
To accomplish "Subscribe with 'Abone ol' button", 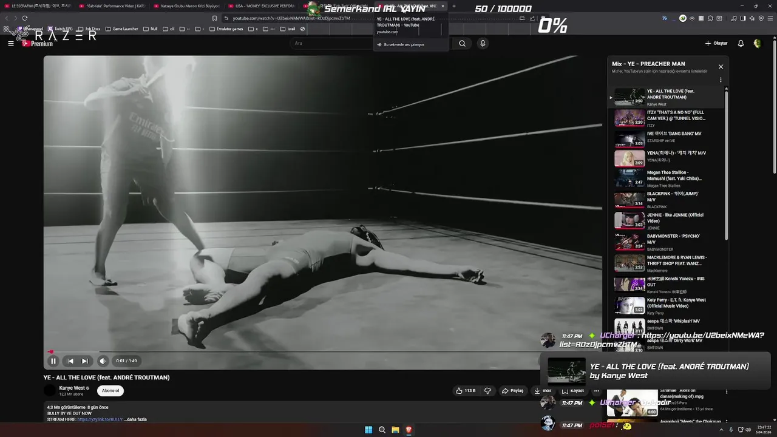I will click(x=110, y=391).
